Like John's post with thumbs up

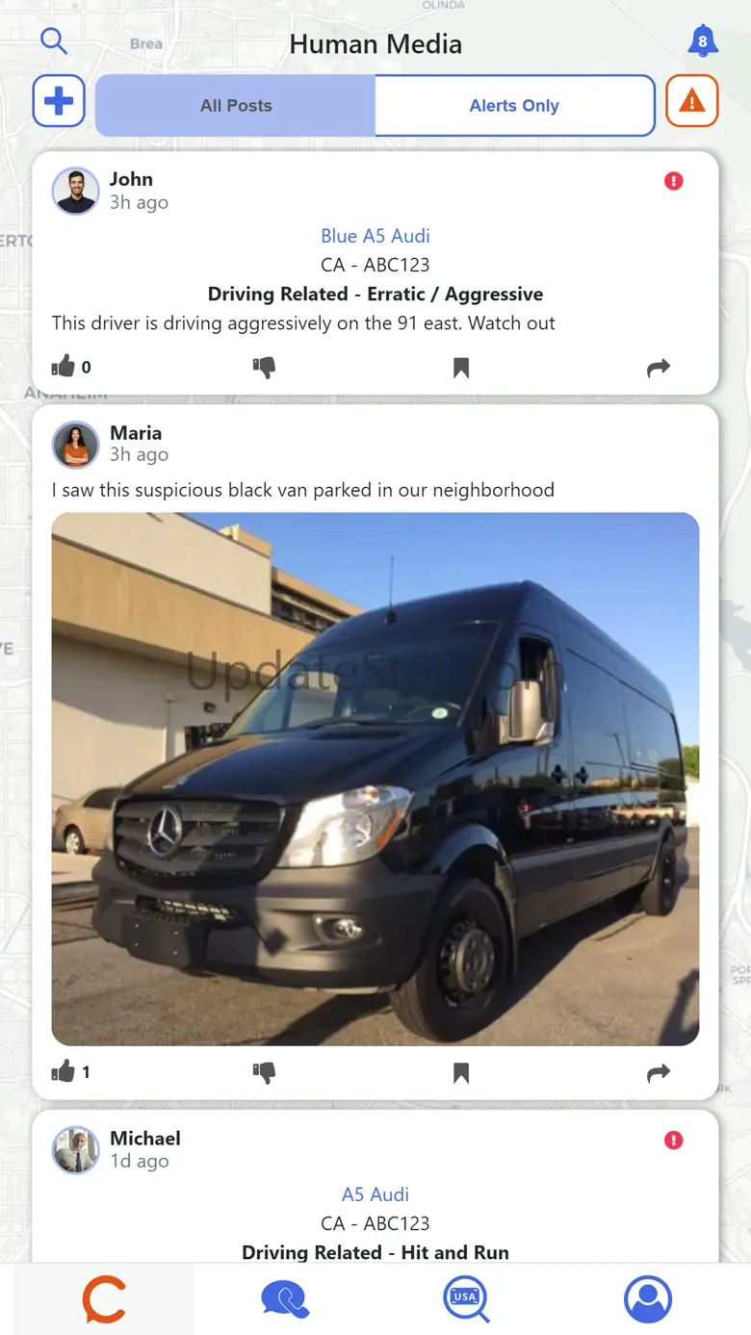click(64, 366)
